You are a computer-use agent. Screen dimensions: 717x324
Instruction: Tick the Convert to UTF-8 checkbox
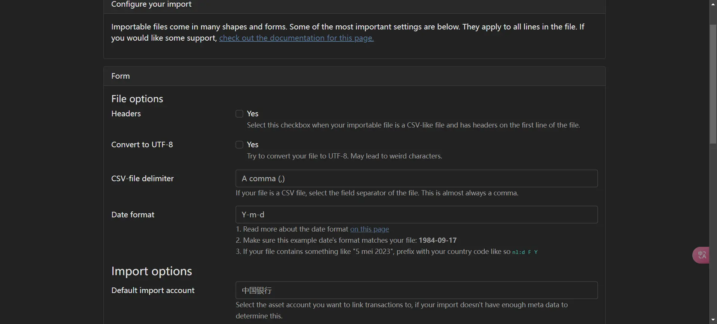[x=239, y=145]
